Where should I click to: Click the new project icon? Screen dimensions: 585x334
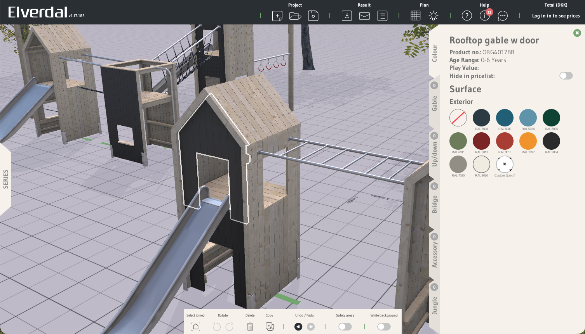(277, 16)
